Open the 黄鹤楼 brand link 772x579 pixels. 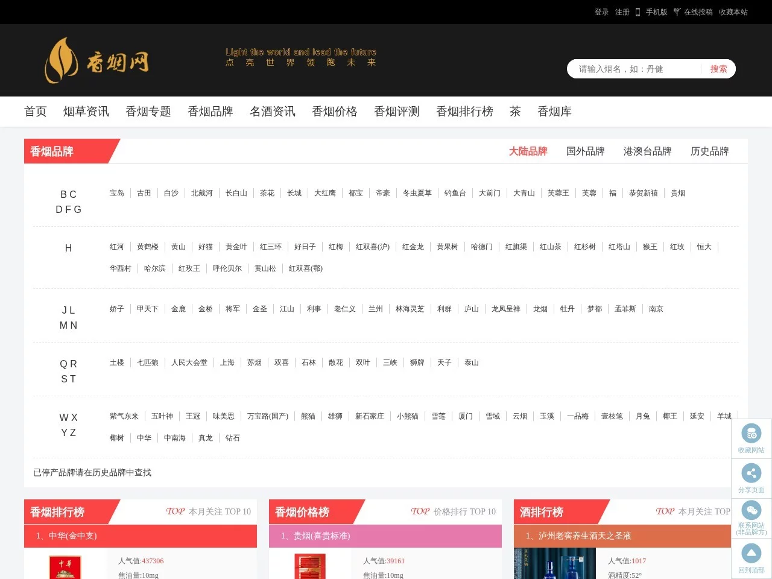(x=148, y=247)
